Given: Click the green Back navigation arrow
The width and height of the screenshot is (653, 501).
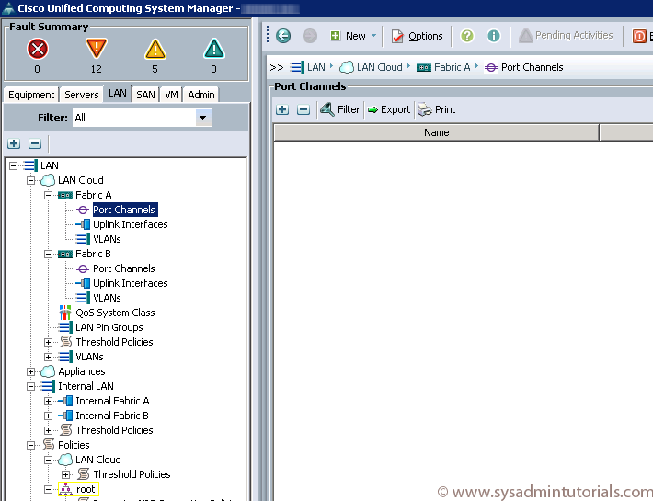Looking at the screenshot, I should (x=283, y=36).
